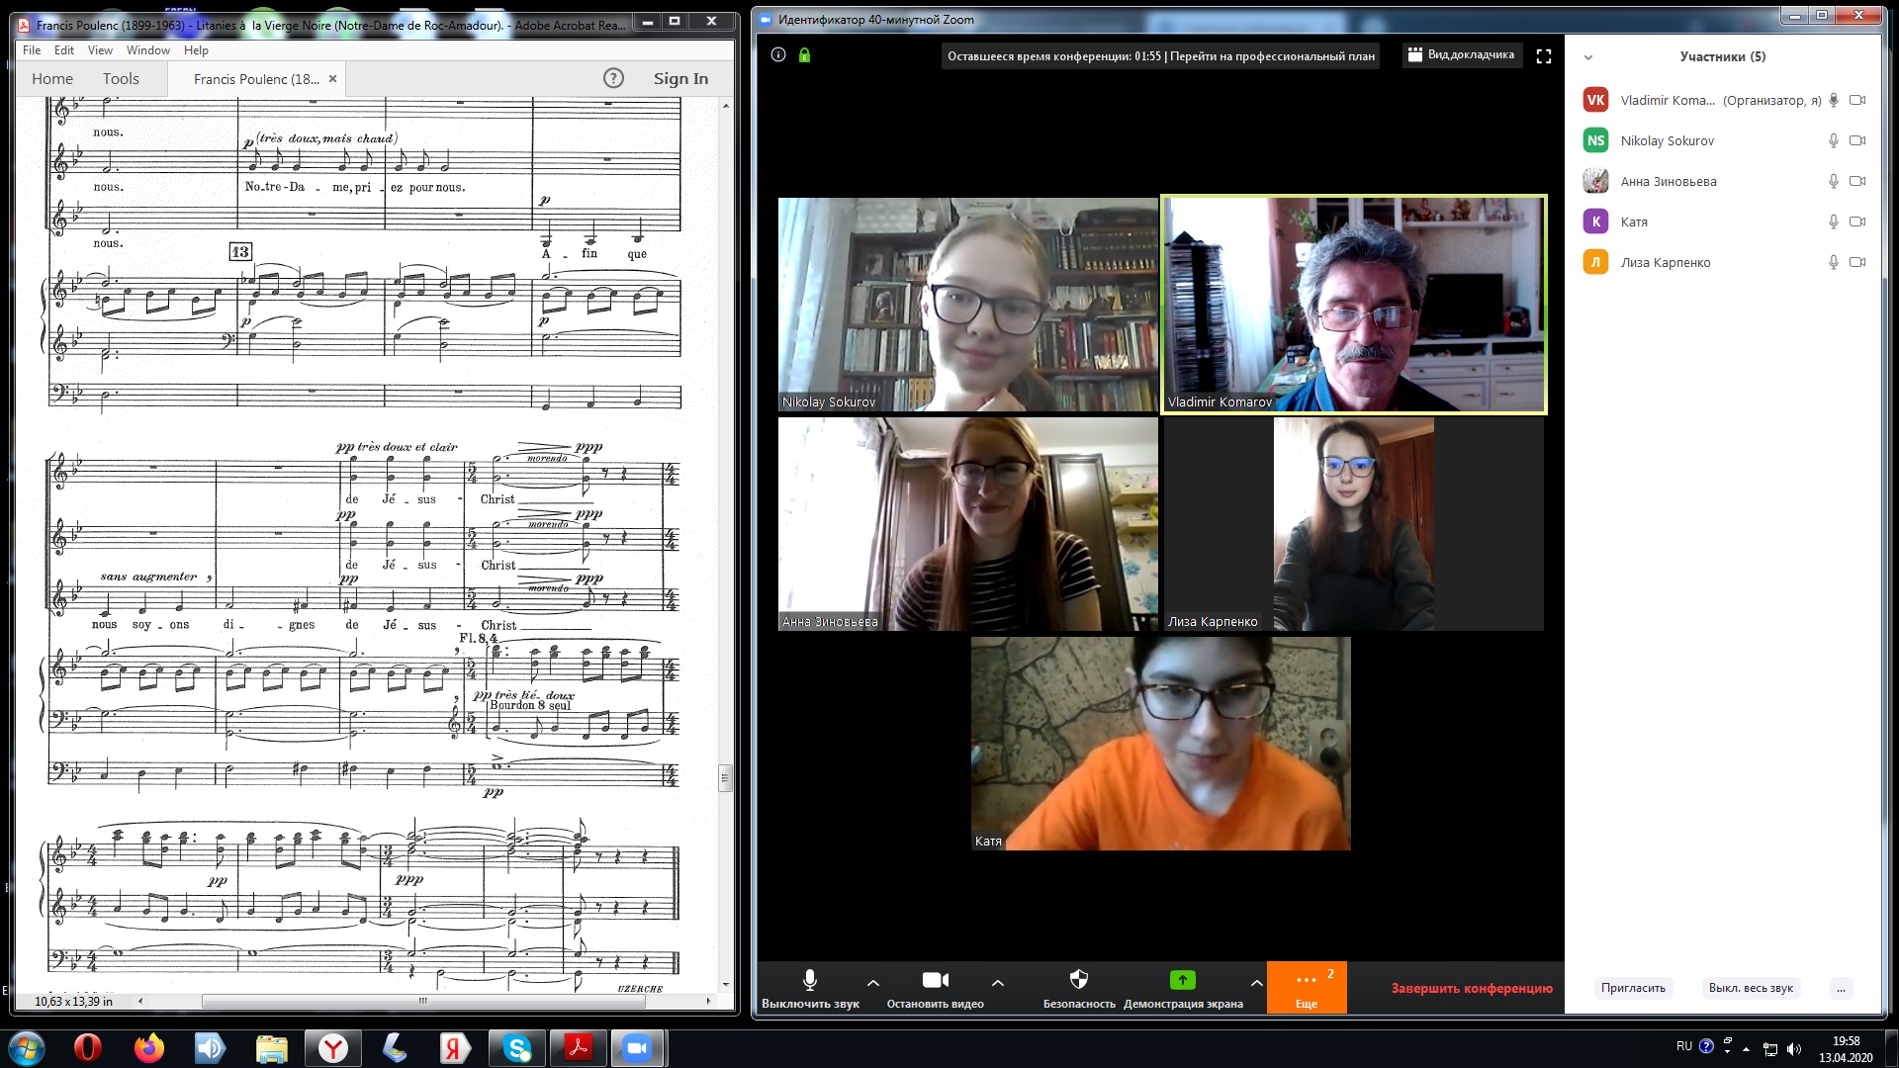Enter full screen mode in Zoom
1899x1068 pixels.
(x=1543, y=56)
